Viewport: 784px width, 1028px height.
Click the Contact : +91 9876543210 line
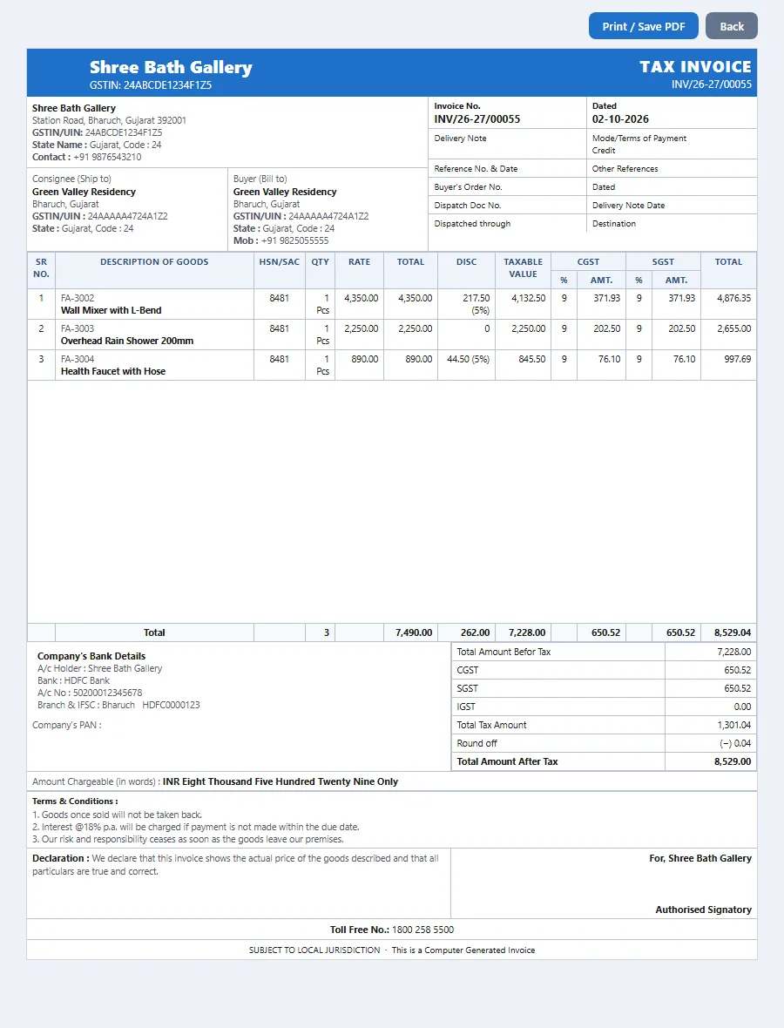click(86, 158)
